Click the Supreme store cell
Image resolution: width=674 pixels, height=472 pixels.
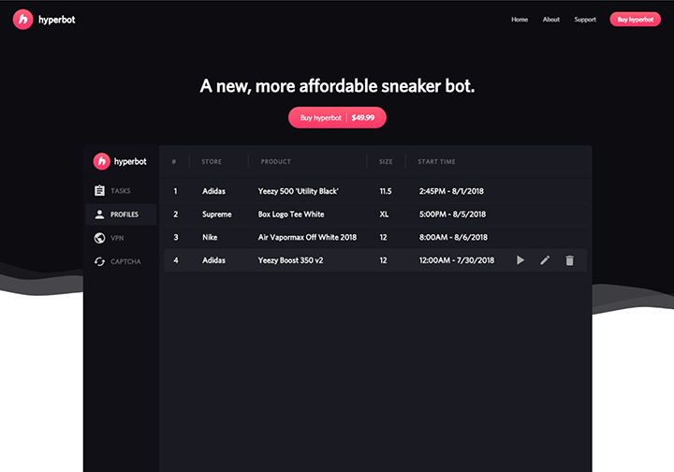click(216, 214)
